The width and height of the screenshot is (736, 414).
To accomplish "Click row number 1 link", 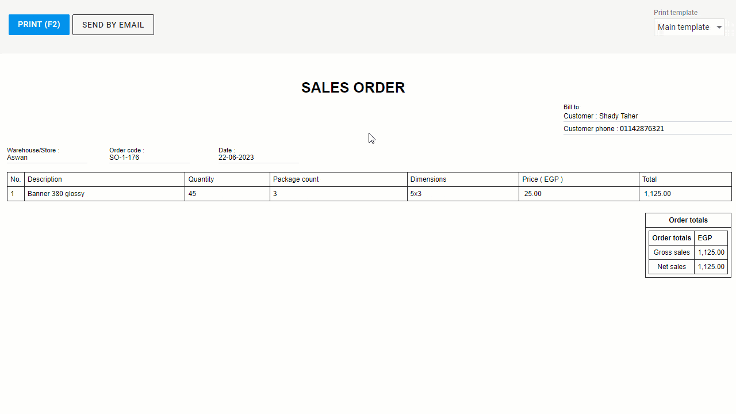I will pyautogui.click(x=12, y=194).
